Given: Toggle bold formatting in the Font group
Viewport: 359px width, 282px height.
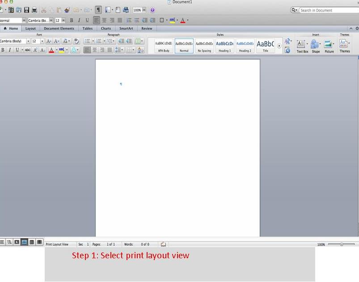Looking at the screenshot, I should (3, 50).
